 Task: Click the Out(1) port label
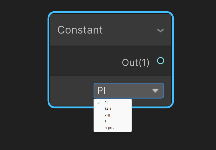135,63
